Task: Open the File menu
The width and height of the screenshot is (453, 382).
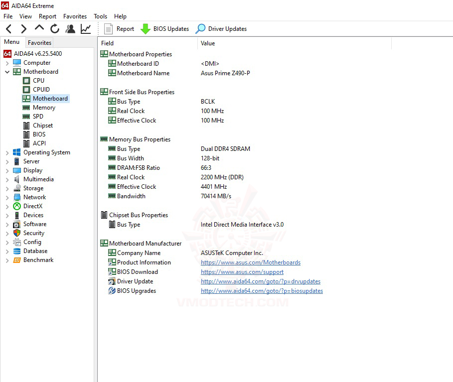Action: click(8, 16)
